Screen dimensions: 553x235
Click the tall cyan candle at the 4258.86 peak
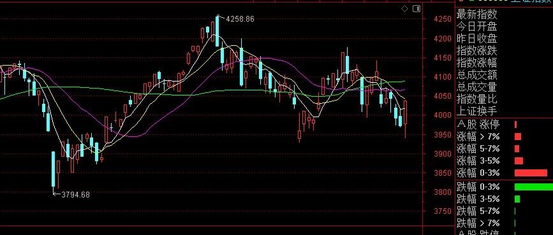pyautogui.click(x=218, y=31)
